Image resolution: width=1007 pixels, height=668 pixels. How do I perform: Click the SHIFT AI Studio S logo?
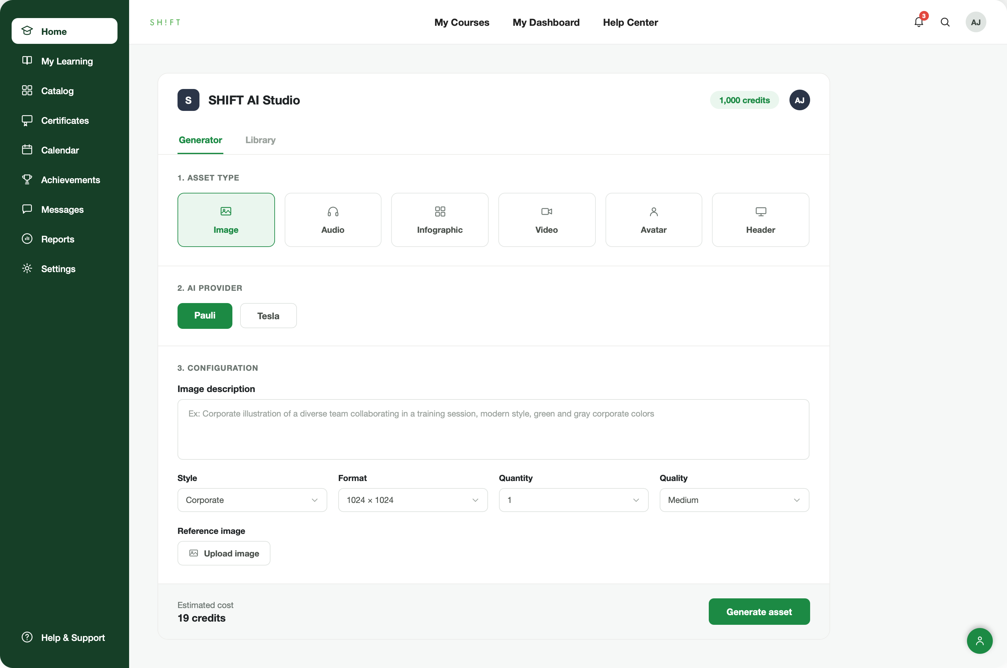point(188,100)
